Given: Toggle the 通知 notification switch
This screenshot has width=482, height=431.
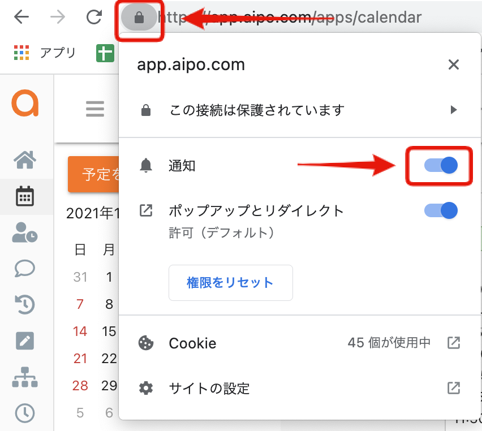Looking at the screenshot, I should pos(441,165).
